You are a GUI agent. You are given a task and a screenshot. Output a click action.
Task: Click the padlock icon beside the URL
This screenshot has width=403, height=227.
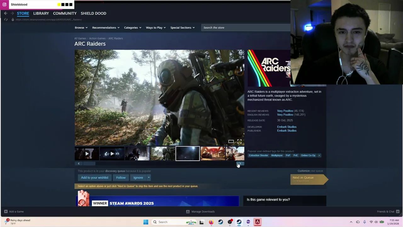13,20
